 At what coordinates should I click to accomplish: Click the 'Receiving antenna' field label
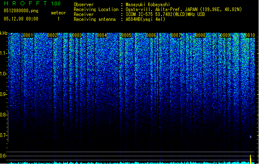(x=95, y=19)
